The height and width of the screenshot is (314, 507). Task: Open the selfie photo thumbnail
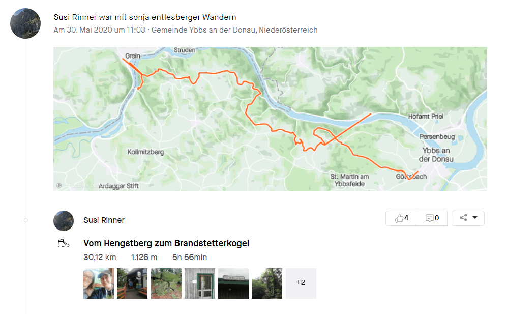[99, 283]
